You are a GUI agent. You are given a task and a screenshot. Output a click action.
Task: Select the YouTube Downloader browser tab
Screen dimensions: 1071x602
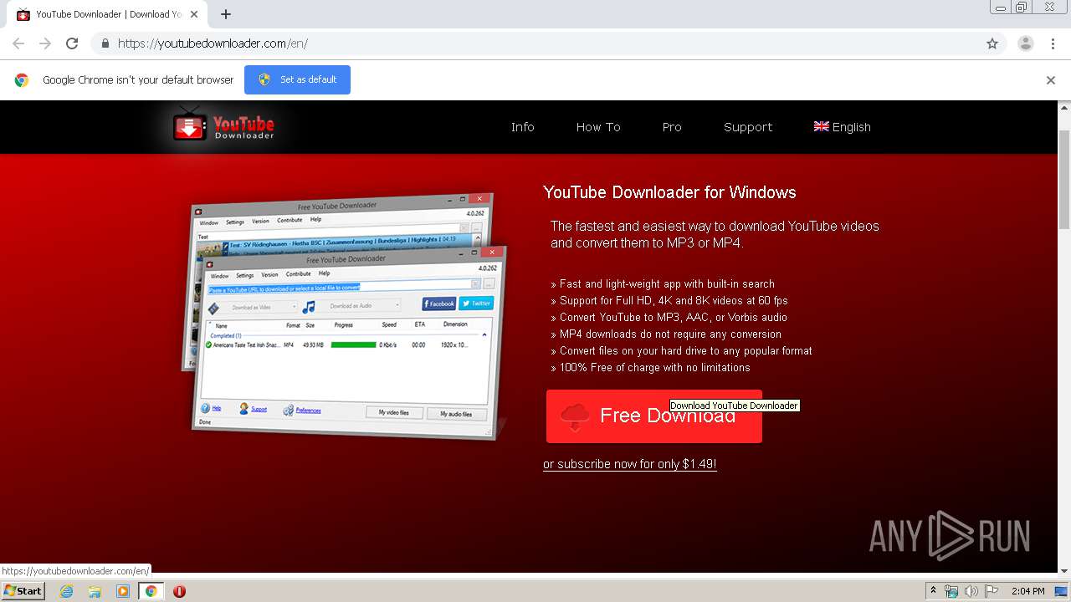click(109, 14)
